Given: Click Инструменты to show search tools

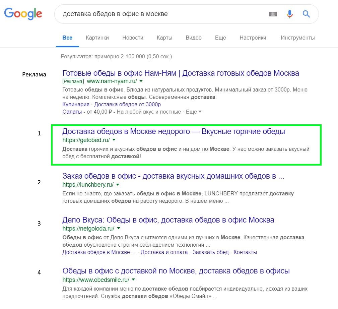Looking at the screenshot, I should (x=297, y=38).
